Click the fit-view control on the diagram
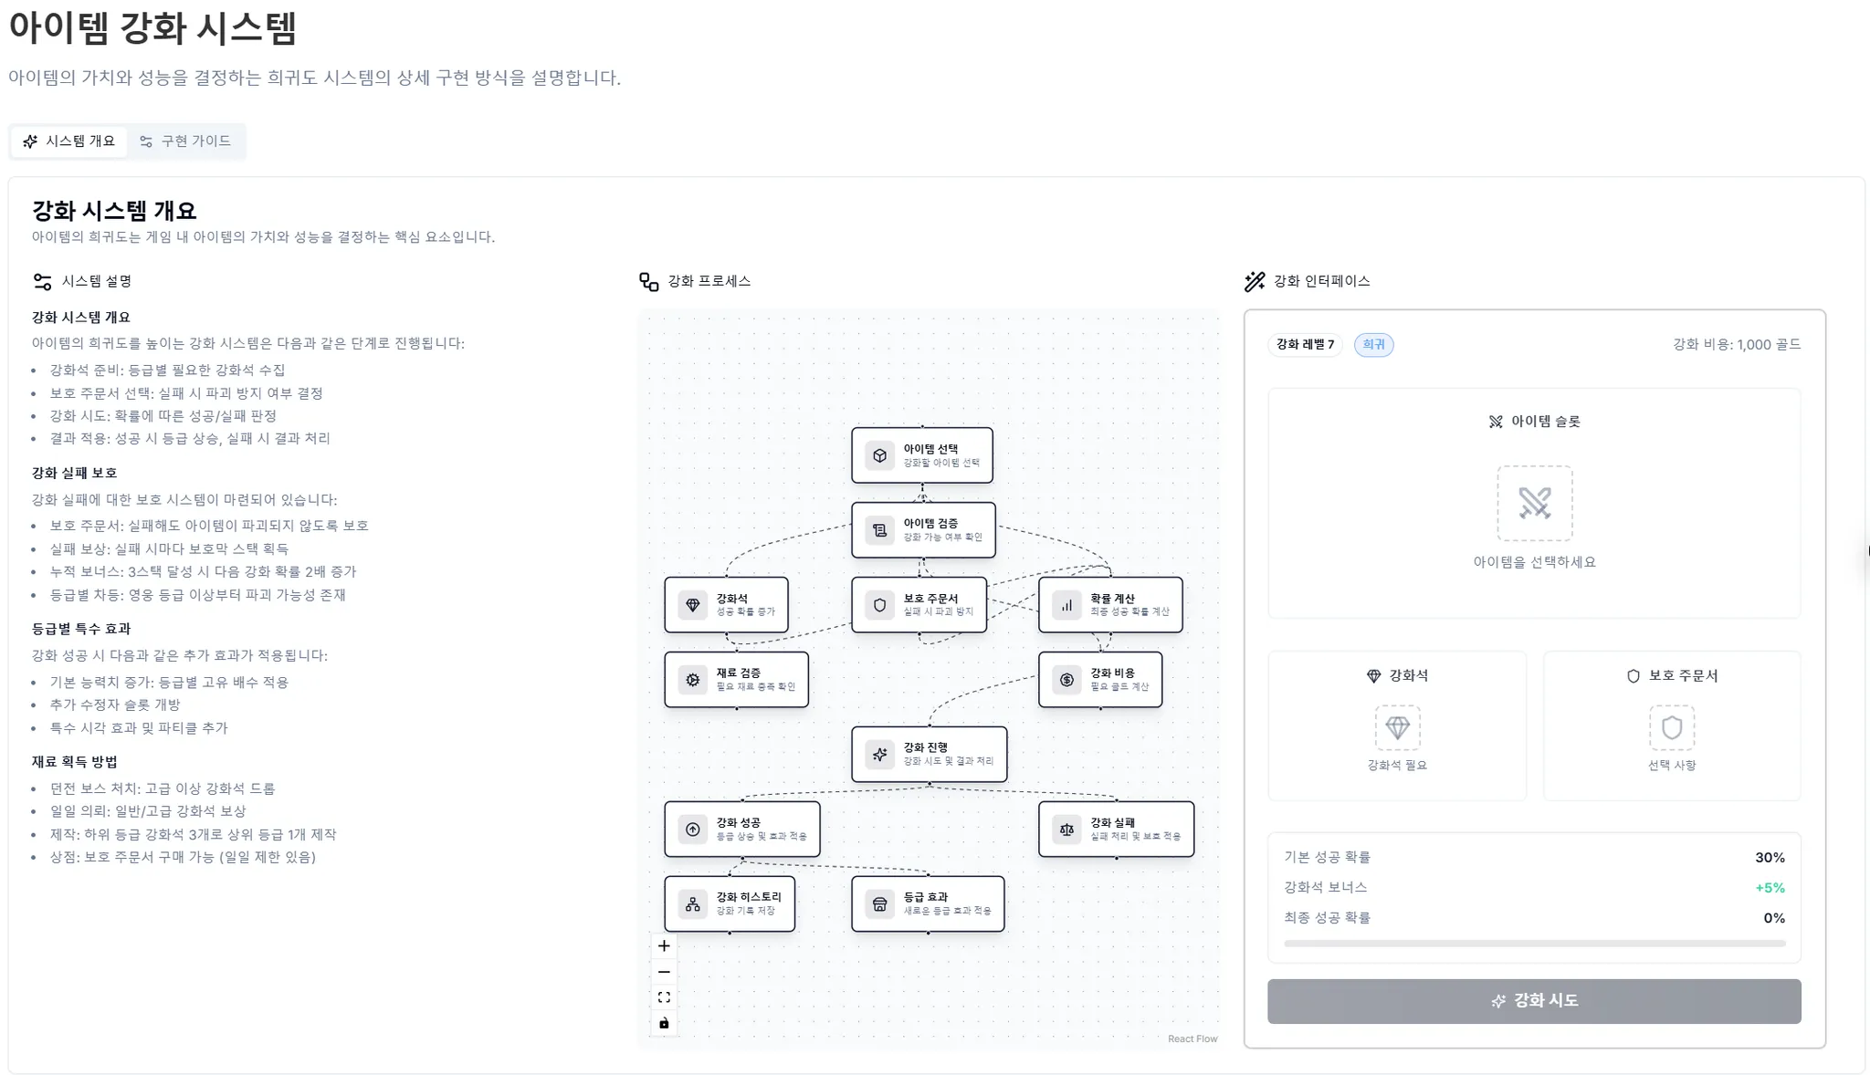Screen dimensions: 1870x1075 [x=664, y=997]
